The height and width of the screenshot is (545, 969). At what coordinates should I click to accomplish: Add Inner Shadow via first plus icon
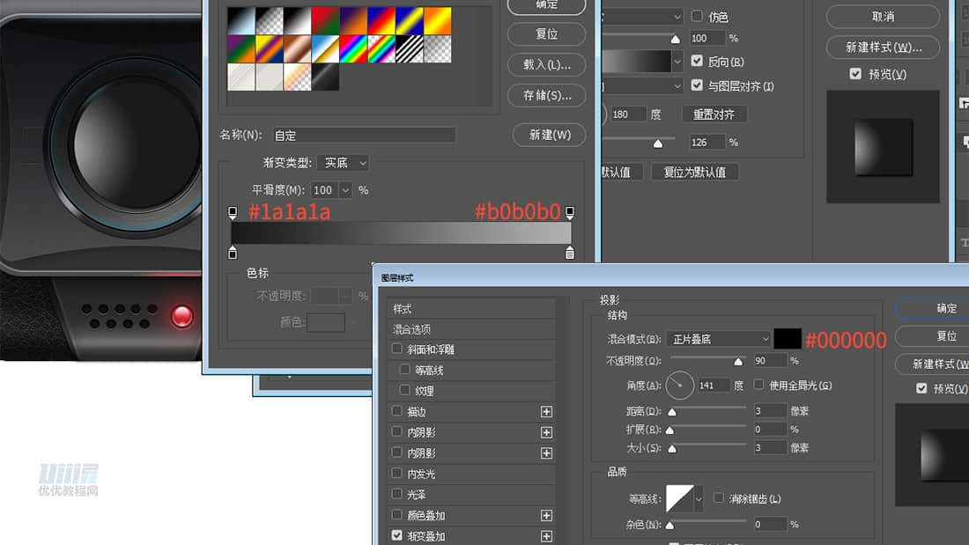[546, 432]
